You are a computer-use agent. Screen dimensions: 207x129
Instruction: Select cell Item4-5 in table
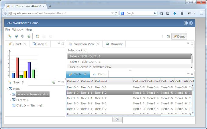(167, 109)
